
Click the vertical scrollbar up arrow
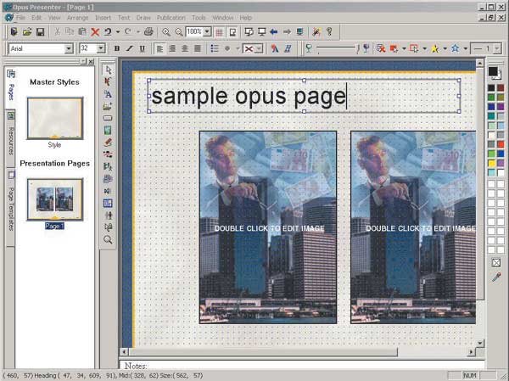click(479, 63)
